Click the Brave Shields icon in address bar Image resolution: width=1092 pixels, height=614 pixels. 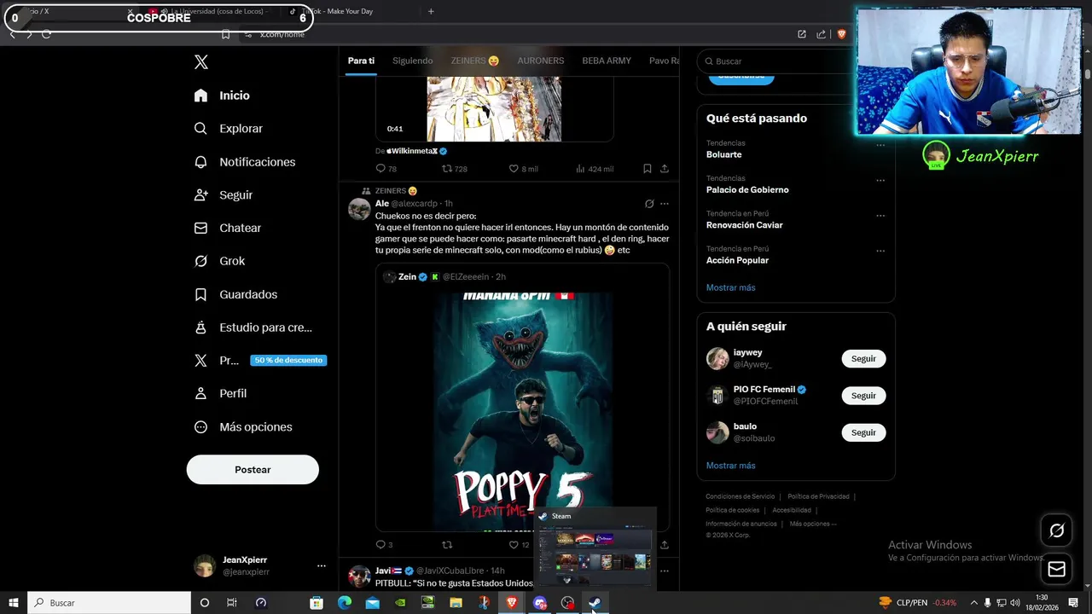point(841,34)
